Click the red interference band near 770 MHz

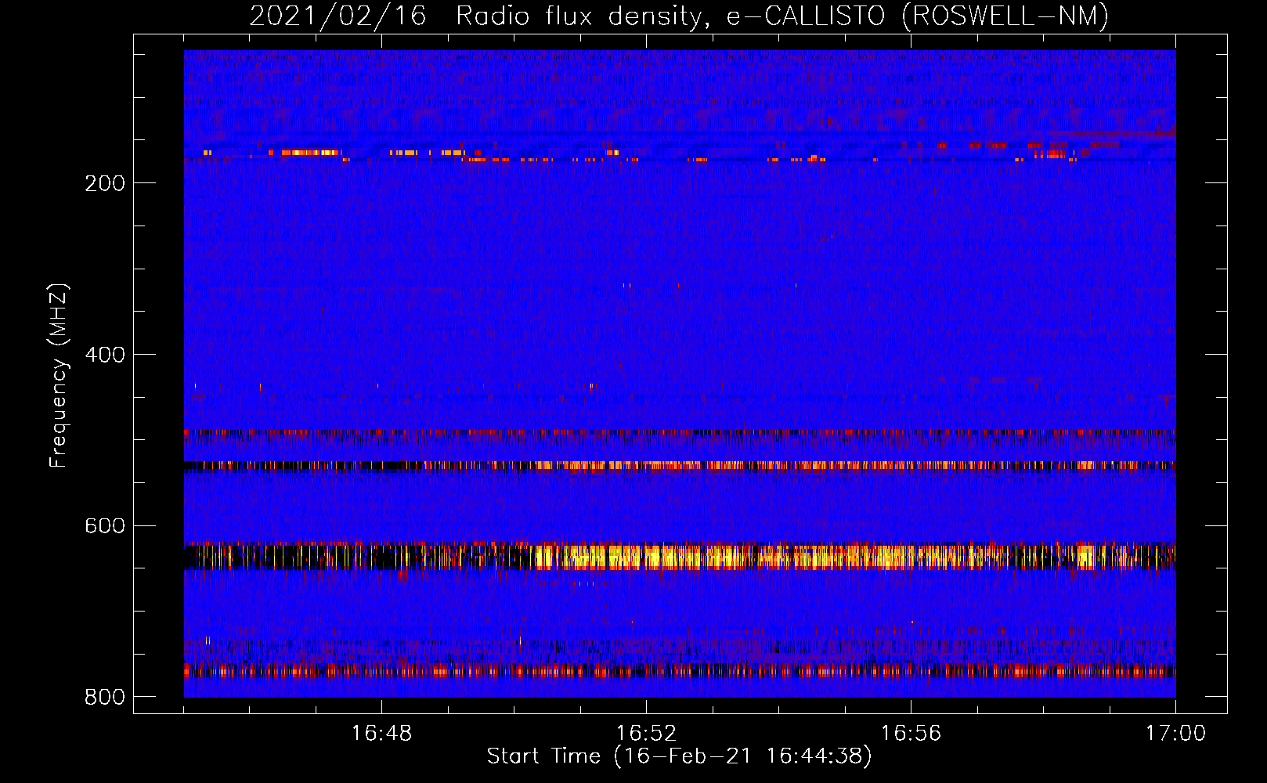[x=680, y=671]
